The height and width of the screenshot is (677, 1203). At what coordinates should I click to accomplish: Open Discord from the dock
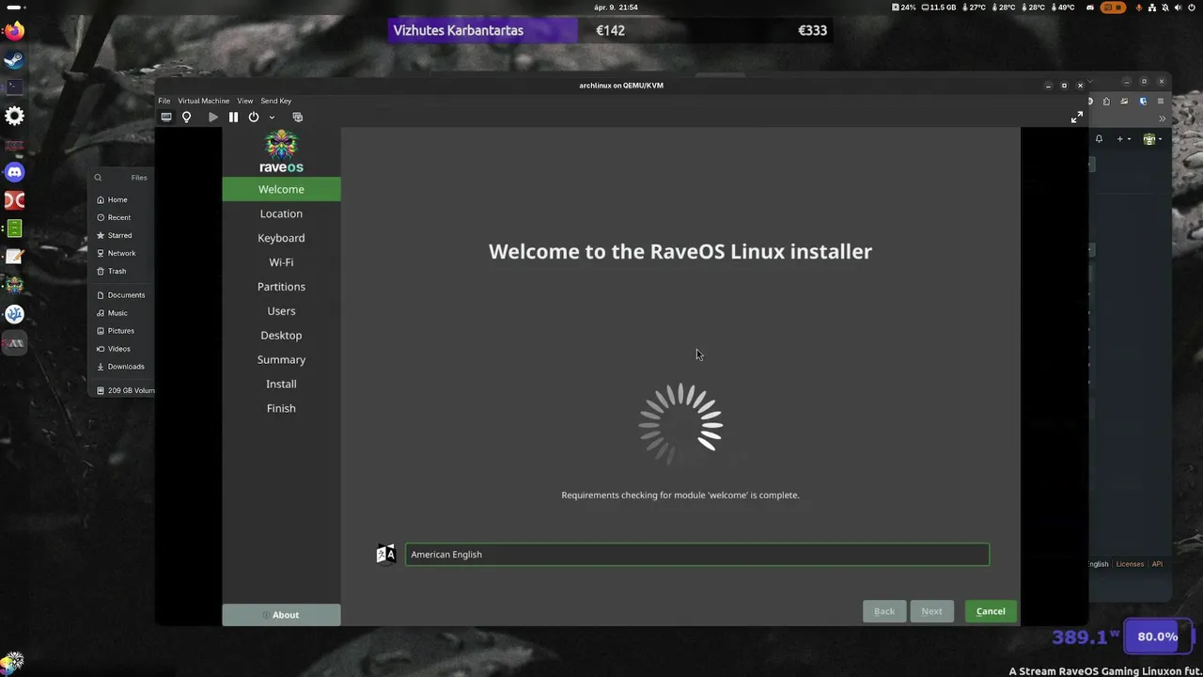pos(14,172)
